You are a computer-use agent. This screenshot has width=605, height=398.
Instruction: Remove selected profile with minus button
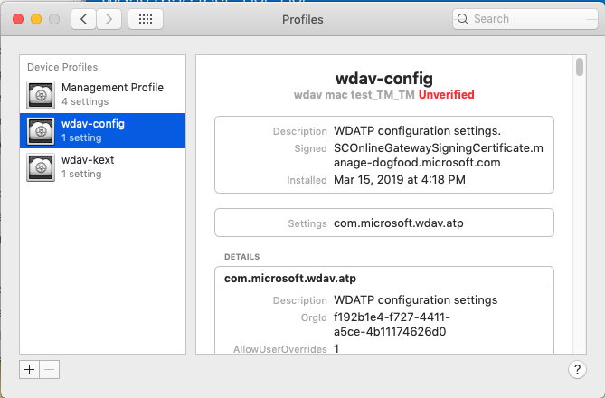[x=50, y=369]
